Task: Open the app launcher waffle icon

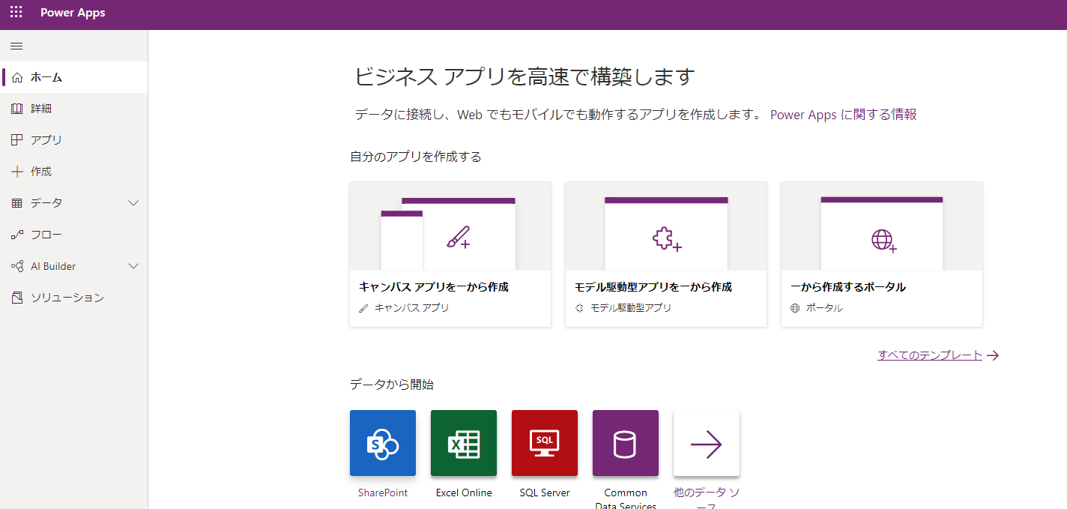Action: pos(16,13)
